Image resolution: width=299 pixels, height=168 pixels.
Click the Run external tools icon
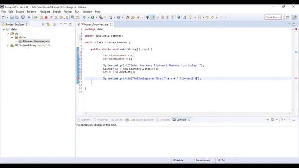(101, 17)
